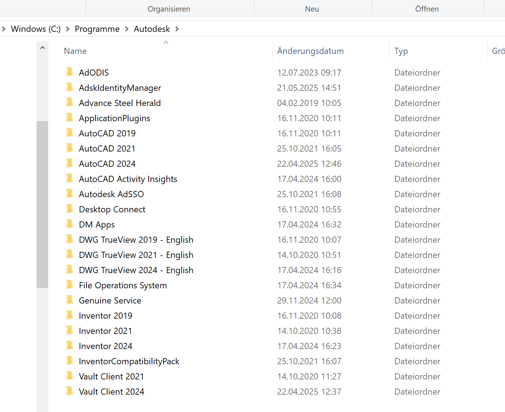The width and height of the screenshot is (505, 412).
Task: Select DWG TrueView 2019 - English name
Action: tap(136, 240)
